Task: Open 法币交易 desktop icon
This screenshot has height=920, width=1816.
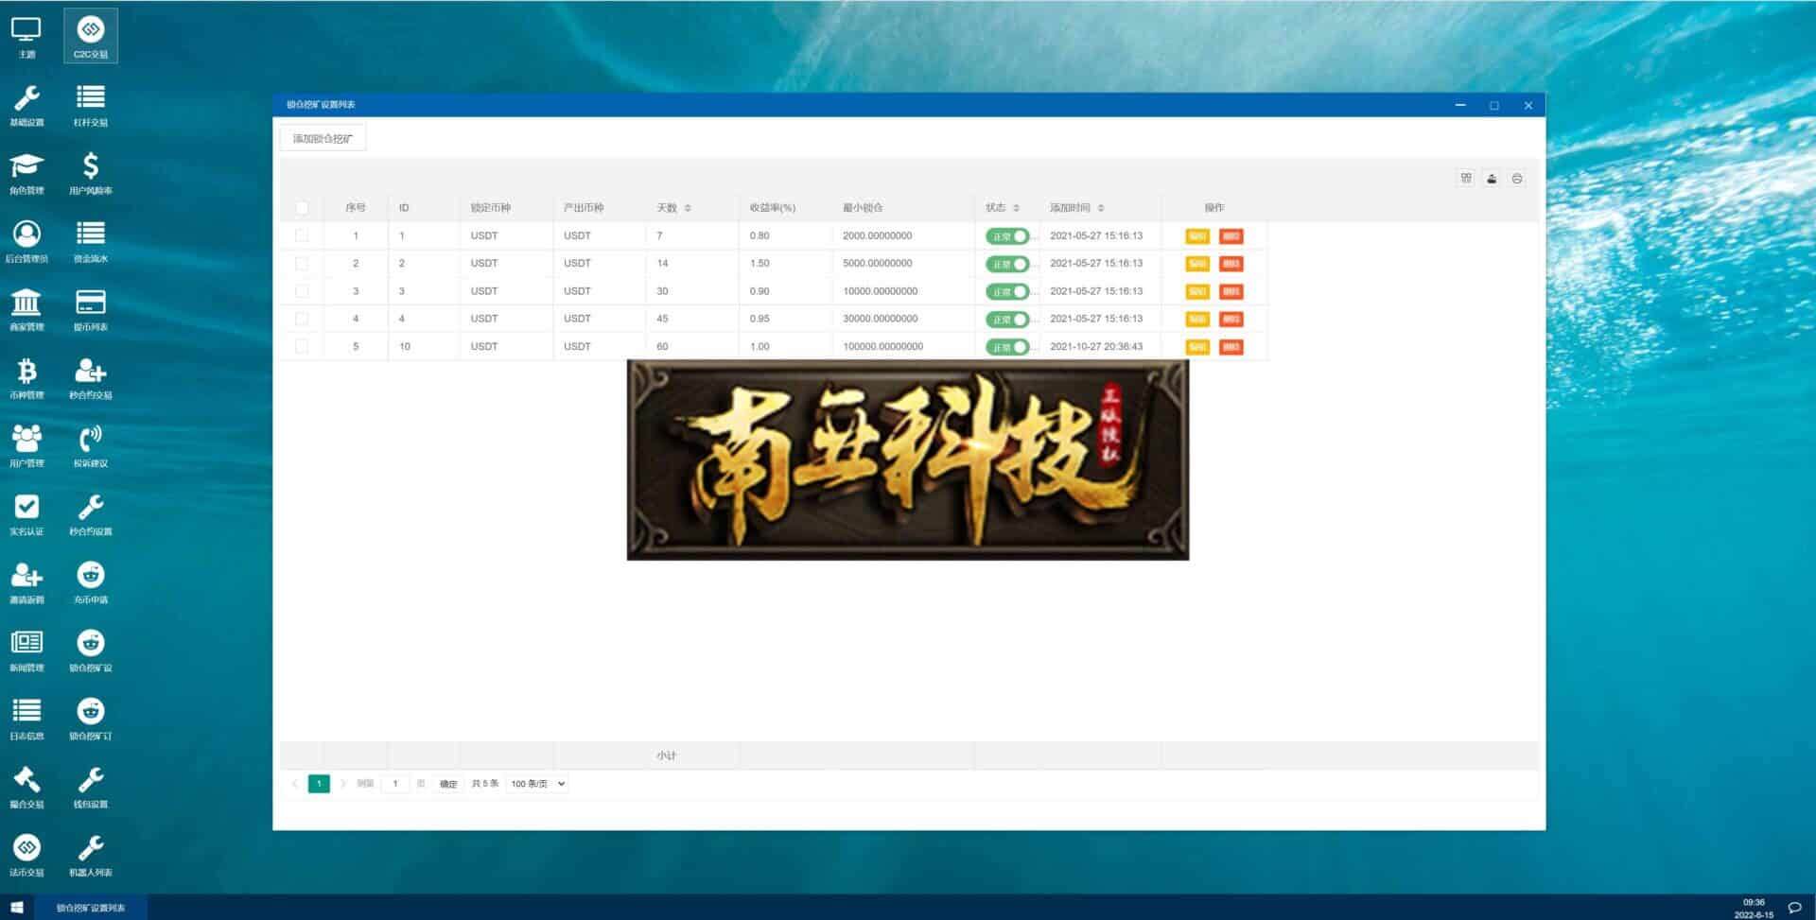Action: tap(26, 854)
